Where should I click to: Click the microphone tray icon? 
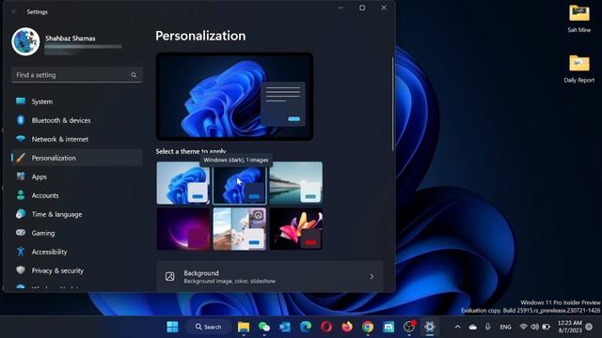[487, 327]
